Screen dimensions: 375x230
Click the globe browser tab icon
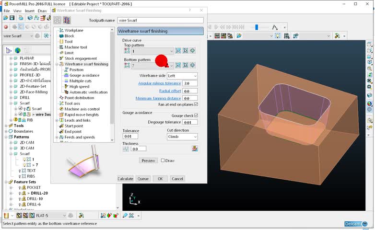pos(17,50)
